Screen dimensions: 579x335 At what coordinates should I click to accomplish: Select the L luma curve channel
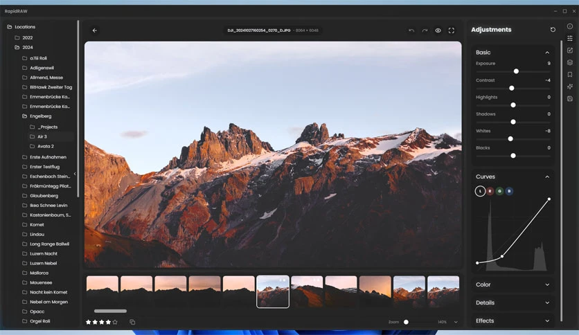click(x=480, y=191)
